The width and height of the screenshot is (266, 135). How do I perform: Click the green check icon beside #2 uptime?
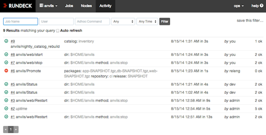tap(6, 108)
